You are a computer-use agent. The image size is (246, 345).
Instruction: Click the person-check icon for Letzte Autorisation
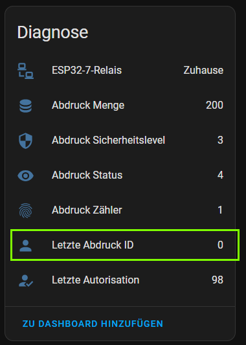[26, 280]
